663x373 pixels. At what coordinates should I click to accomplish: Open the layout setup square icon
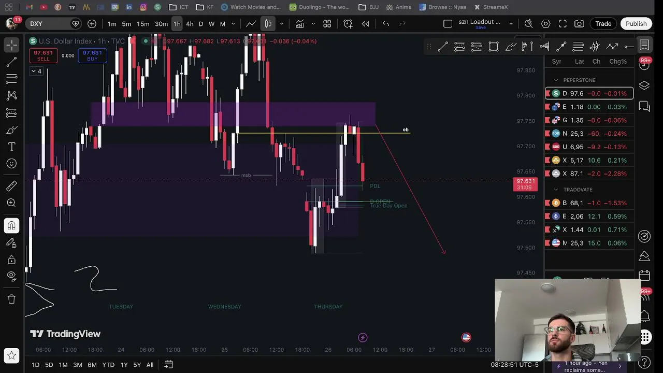pyautogui.click(x=448, y=24)
